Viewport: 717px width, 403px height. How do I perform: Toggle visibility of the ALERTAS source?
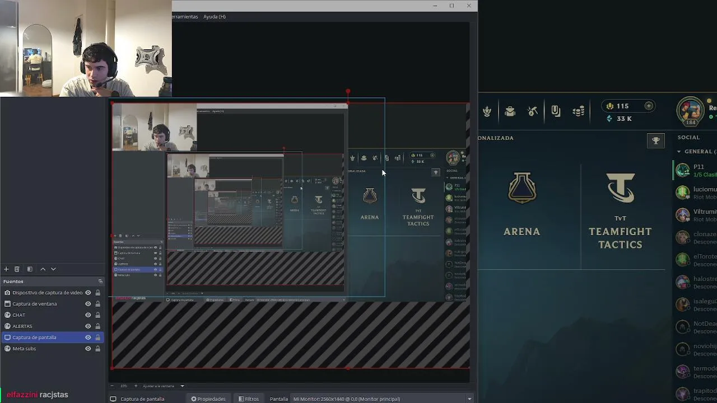coord(88,326)
